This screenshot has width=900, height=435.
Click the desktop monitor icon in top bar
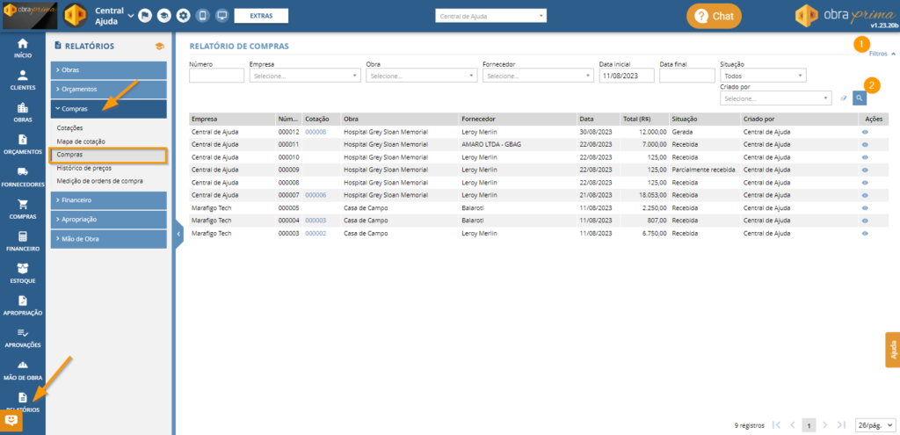coord(221,16)
